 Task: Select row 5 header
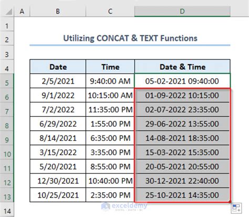pyautogui.click(x=7, y=81)
